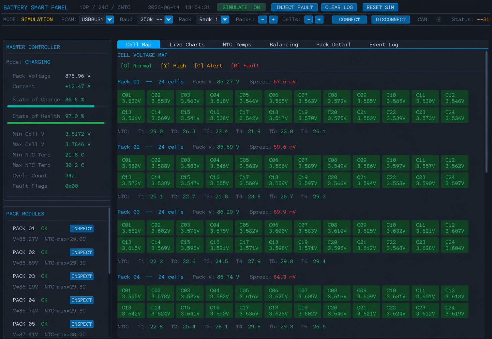
Task: Open the Pack Detail tab
Action: (333, 45)
